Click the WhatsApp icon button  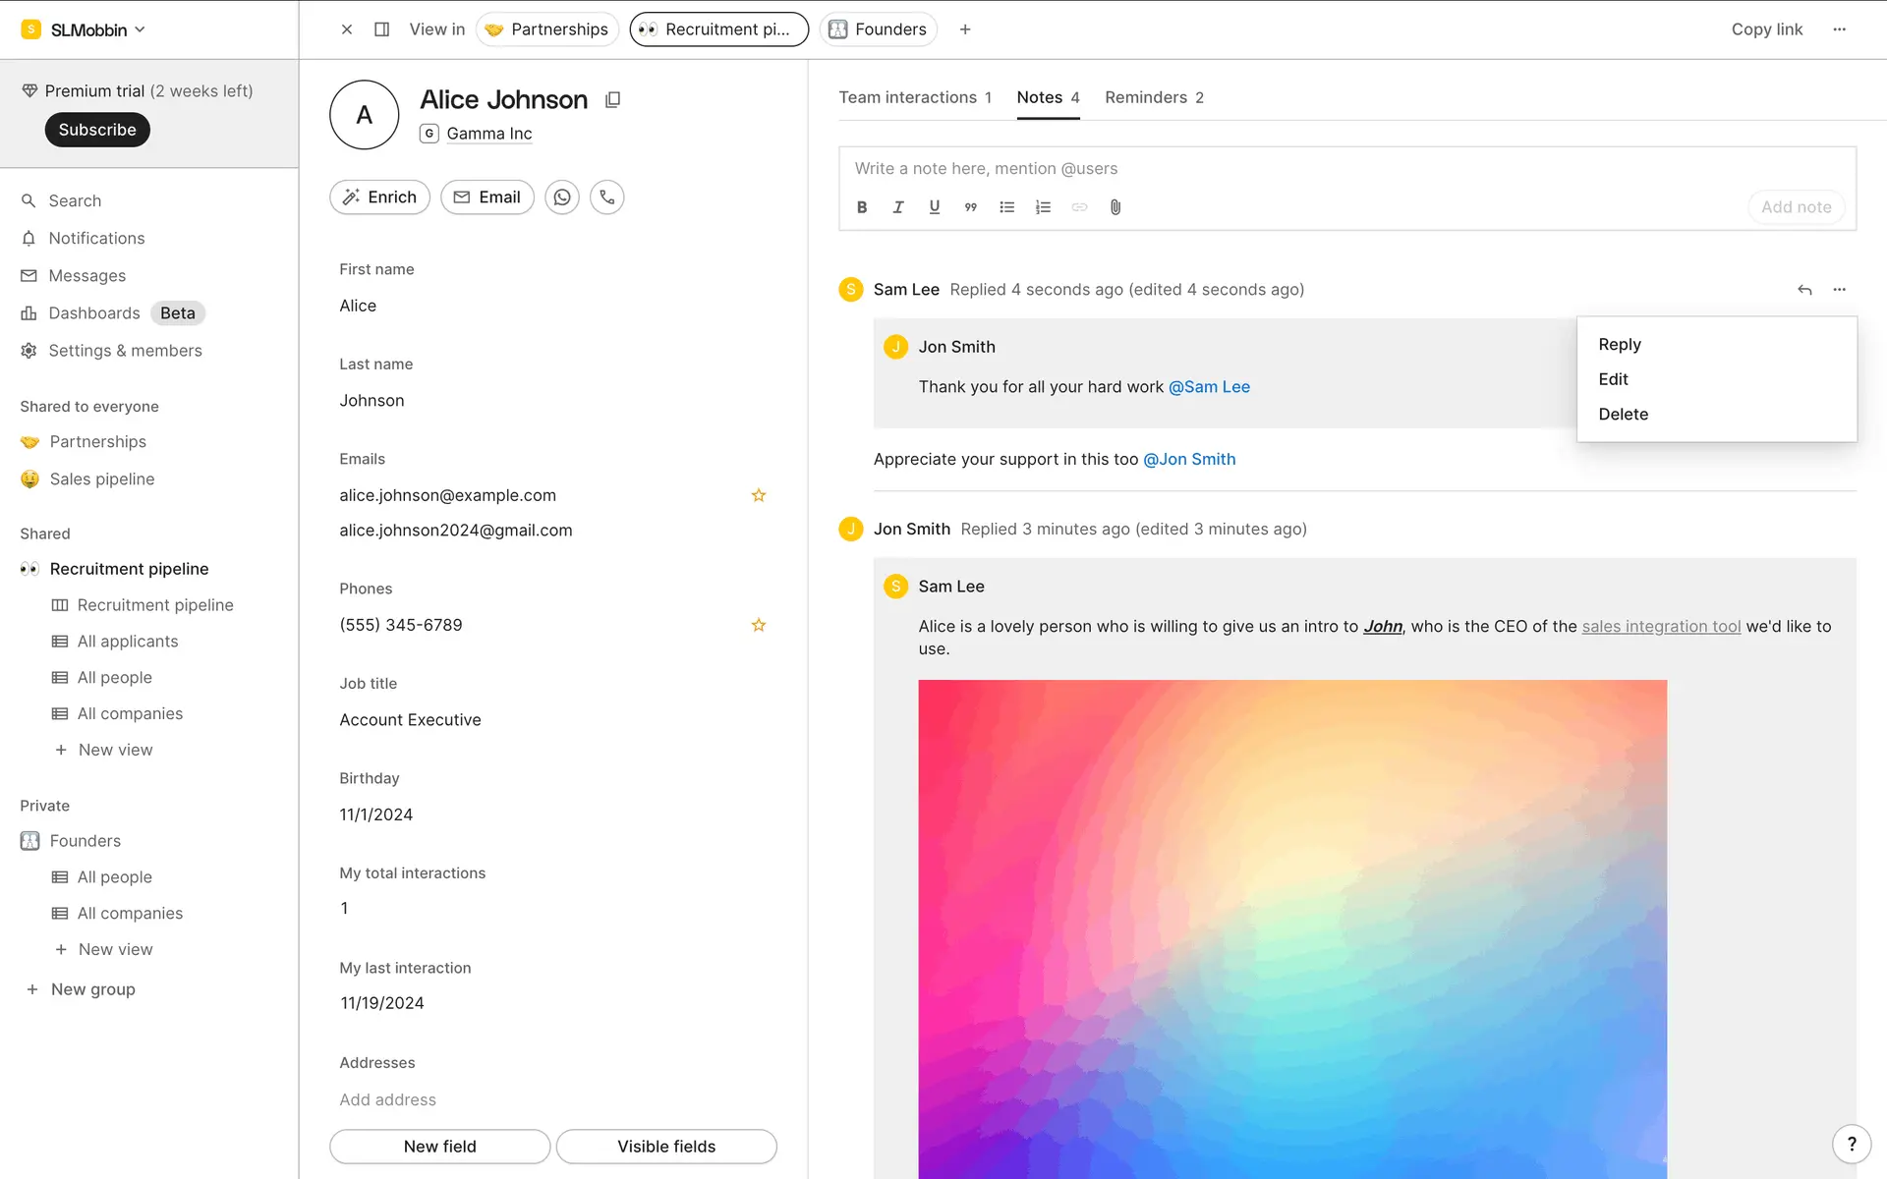click(x=562, y=197)
